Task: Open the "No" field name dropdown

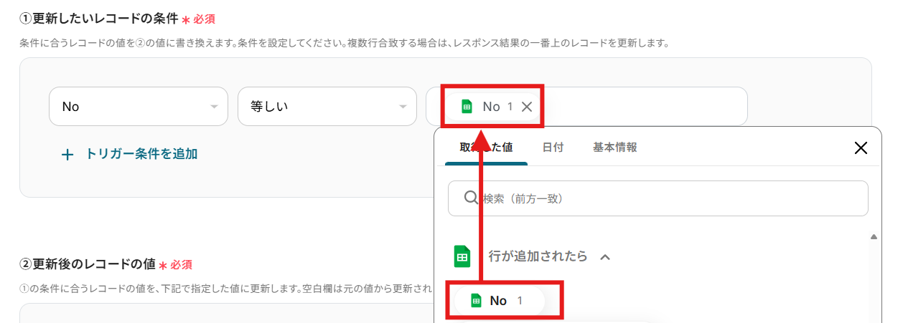Action: 138,107
